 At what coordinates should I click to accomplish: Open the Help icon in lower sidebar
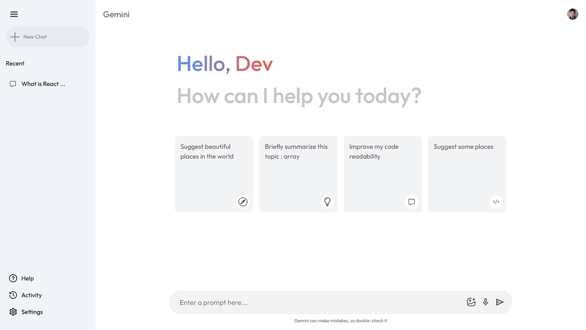[13, 278]
